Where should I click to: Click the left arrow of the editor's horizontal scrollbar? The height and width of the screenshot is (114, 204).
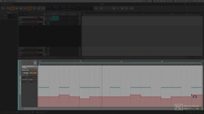[23, 109]
